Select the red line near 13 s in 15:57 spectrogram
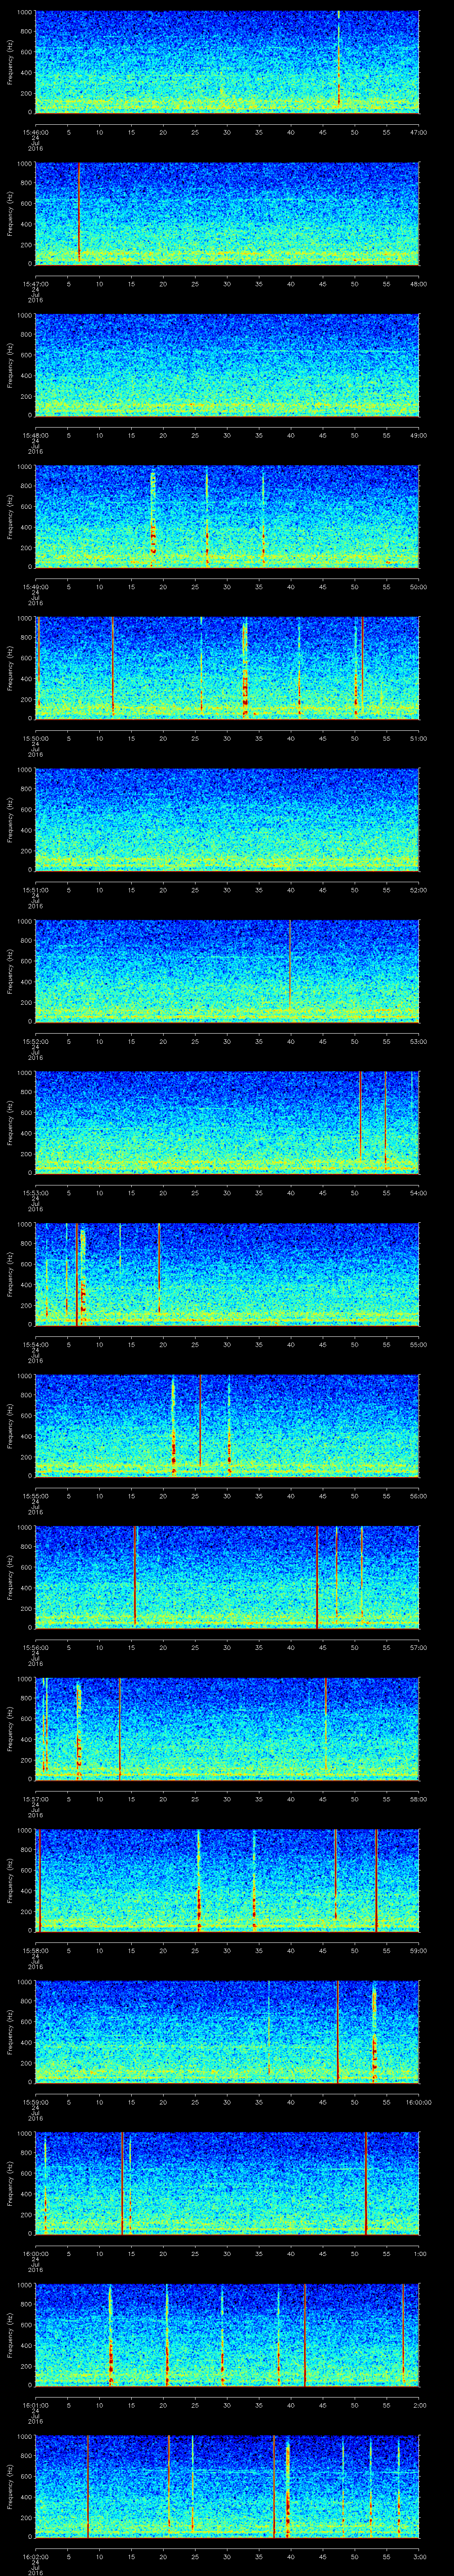The image size is (454, 2576). click(120, 1728)
